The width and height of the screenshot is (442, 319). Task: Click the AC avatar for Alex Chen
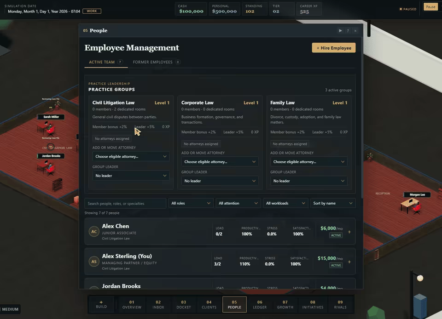(94, 232)
